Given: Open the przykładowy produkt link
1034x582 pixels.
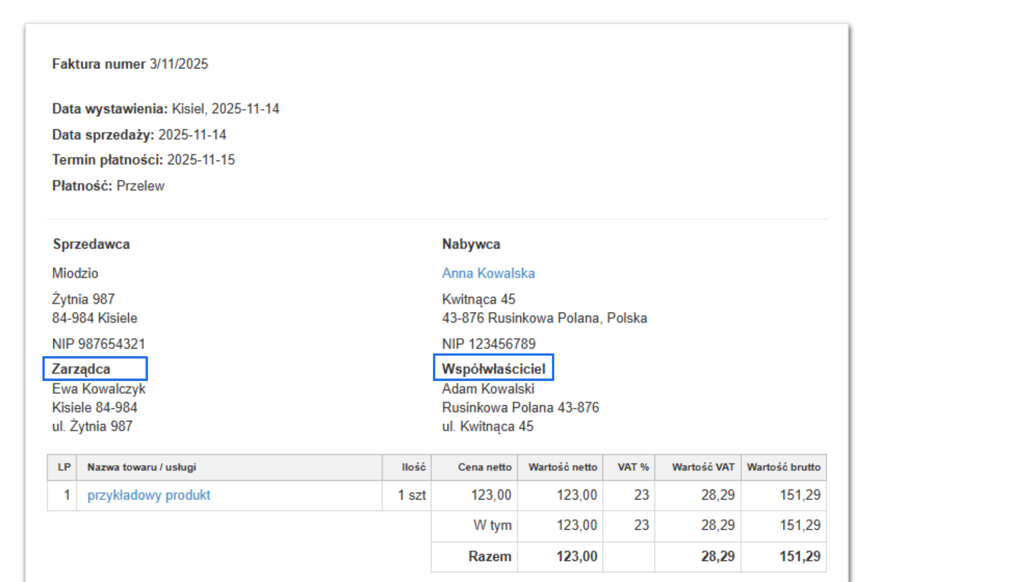Looking at the screenshot, I should (x=149, y=495).
